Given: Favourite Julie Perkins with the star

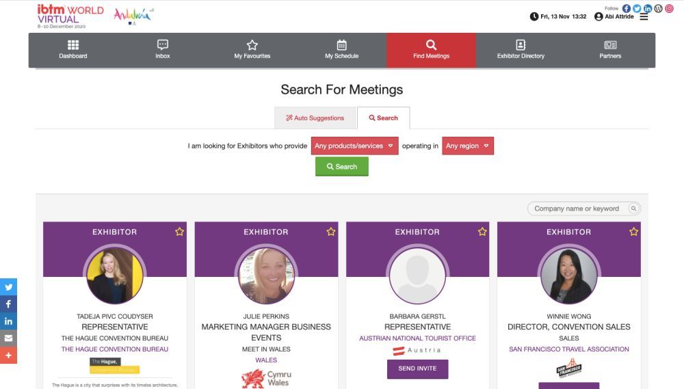Looking at the screenshot, I should (x=330, y=232).
